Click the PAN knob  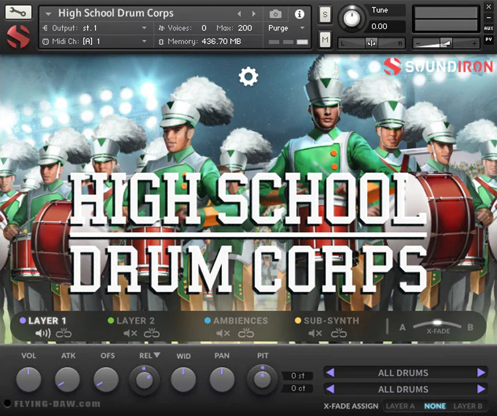pos(222,380)
